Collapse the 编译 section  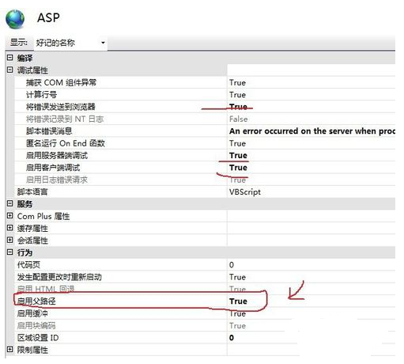coord(9,58)
